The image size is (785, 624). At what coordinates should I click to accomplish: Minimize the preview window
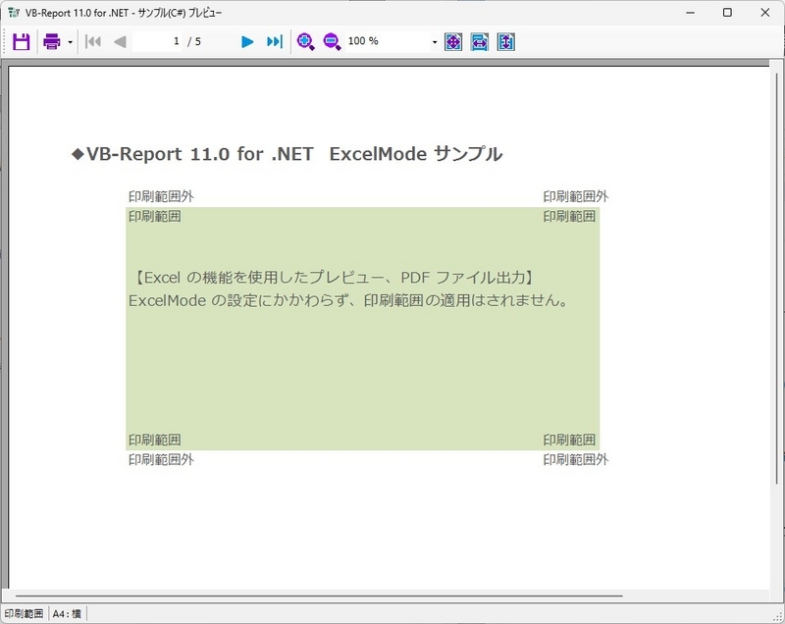click(x=691, y=13)
